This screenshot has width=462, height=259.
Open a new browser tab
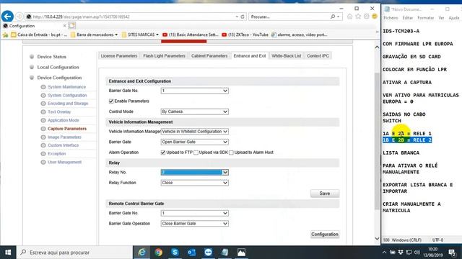(72, 26)
